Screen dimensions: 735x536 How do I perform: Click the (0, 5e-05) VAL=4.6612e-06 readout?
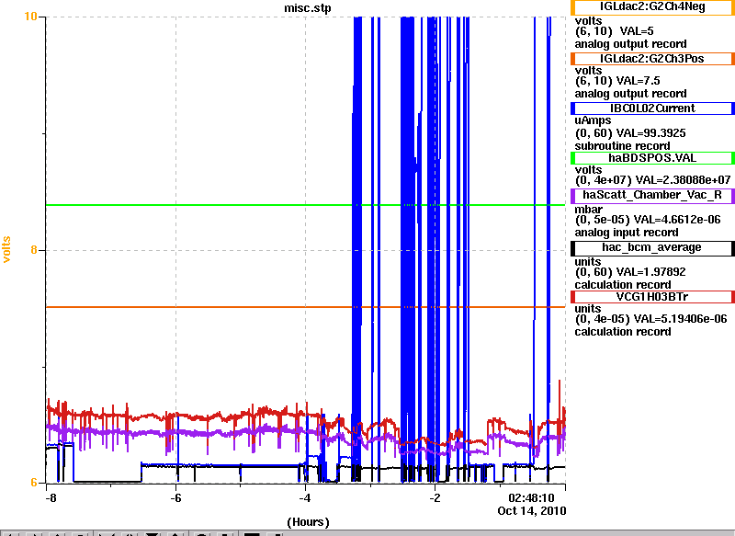point(648,220)
